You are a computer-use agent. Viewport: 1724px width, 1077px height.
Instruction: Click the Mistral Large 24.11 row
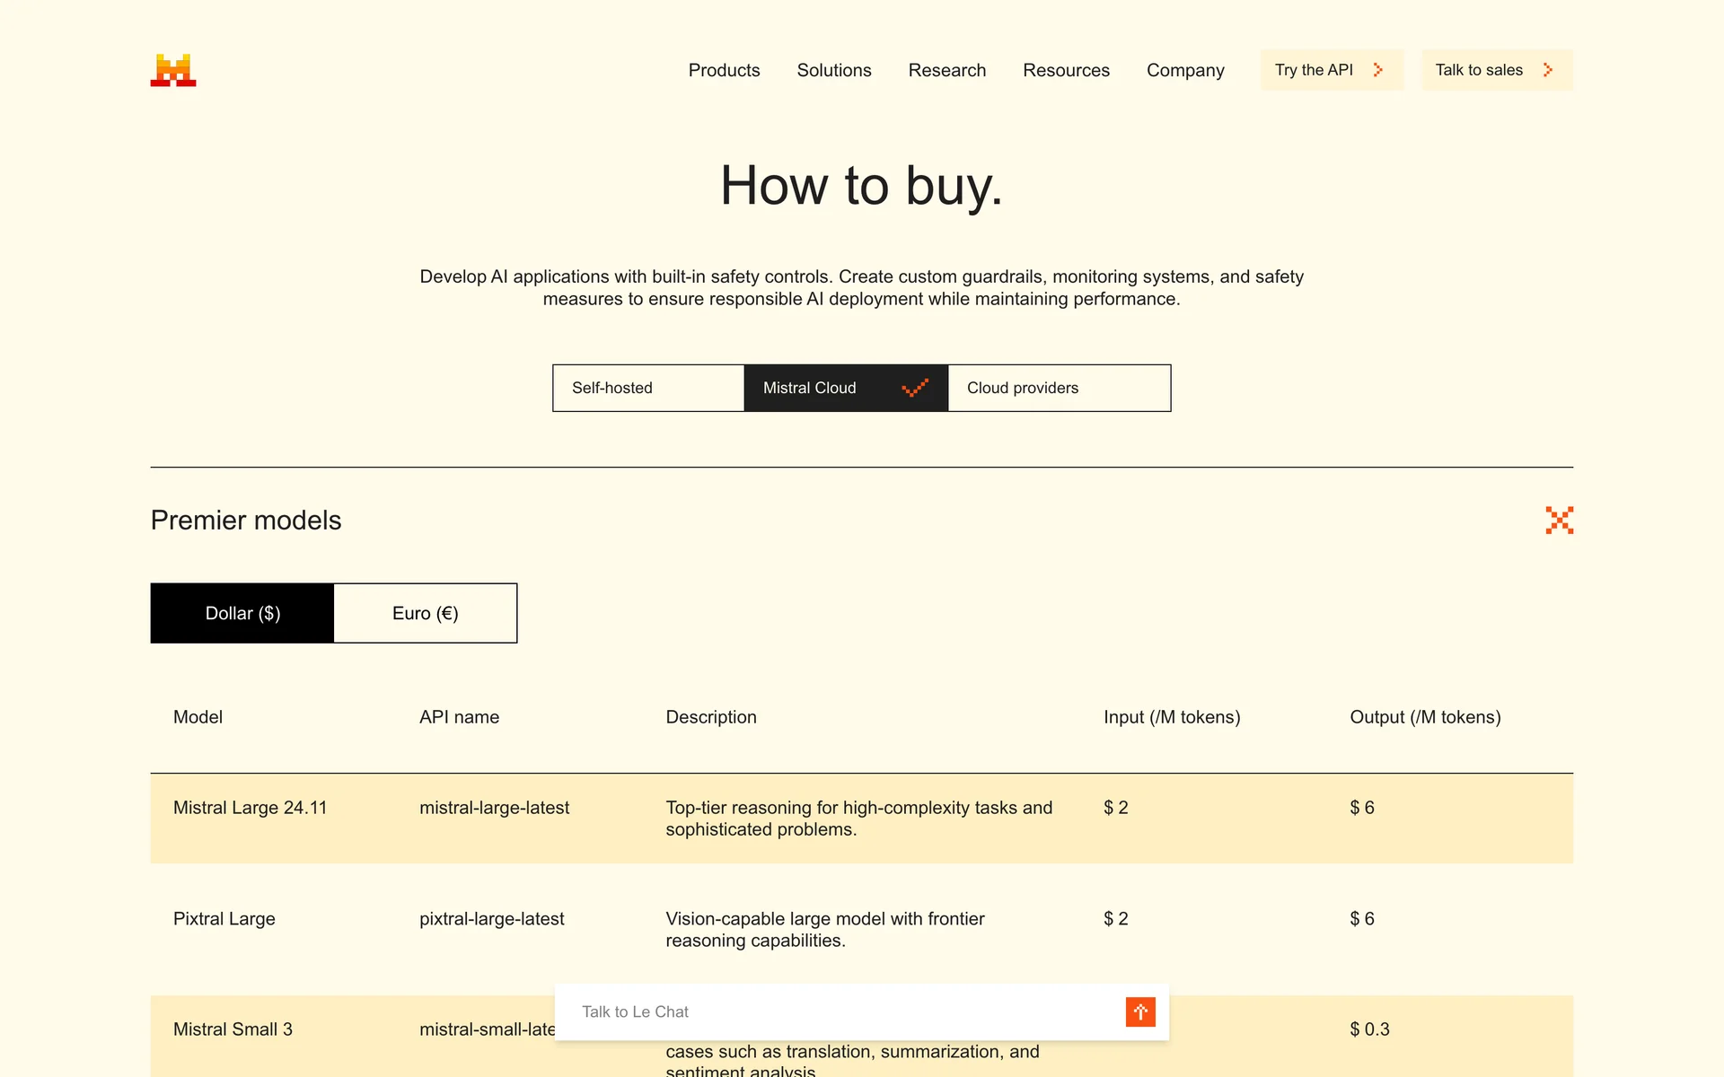point(860,818)
